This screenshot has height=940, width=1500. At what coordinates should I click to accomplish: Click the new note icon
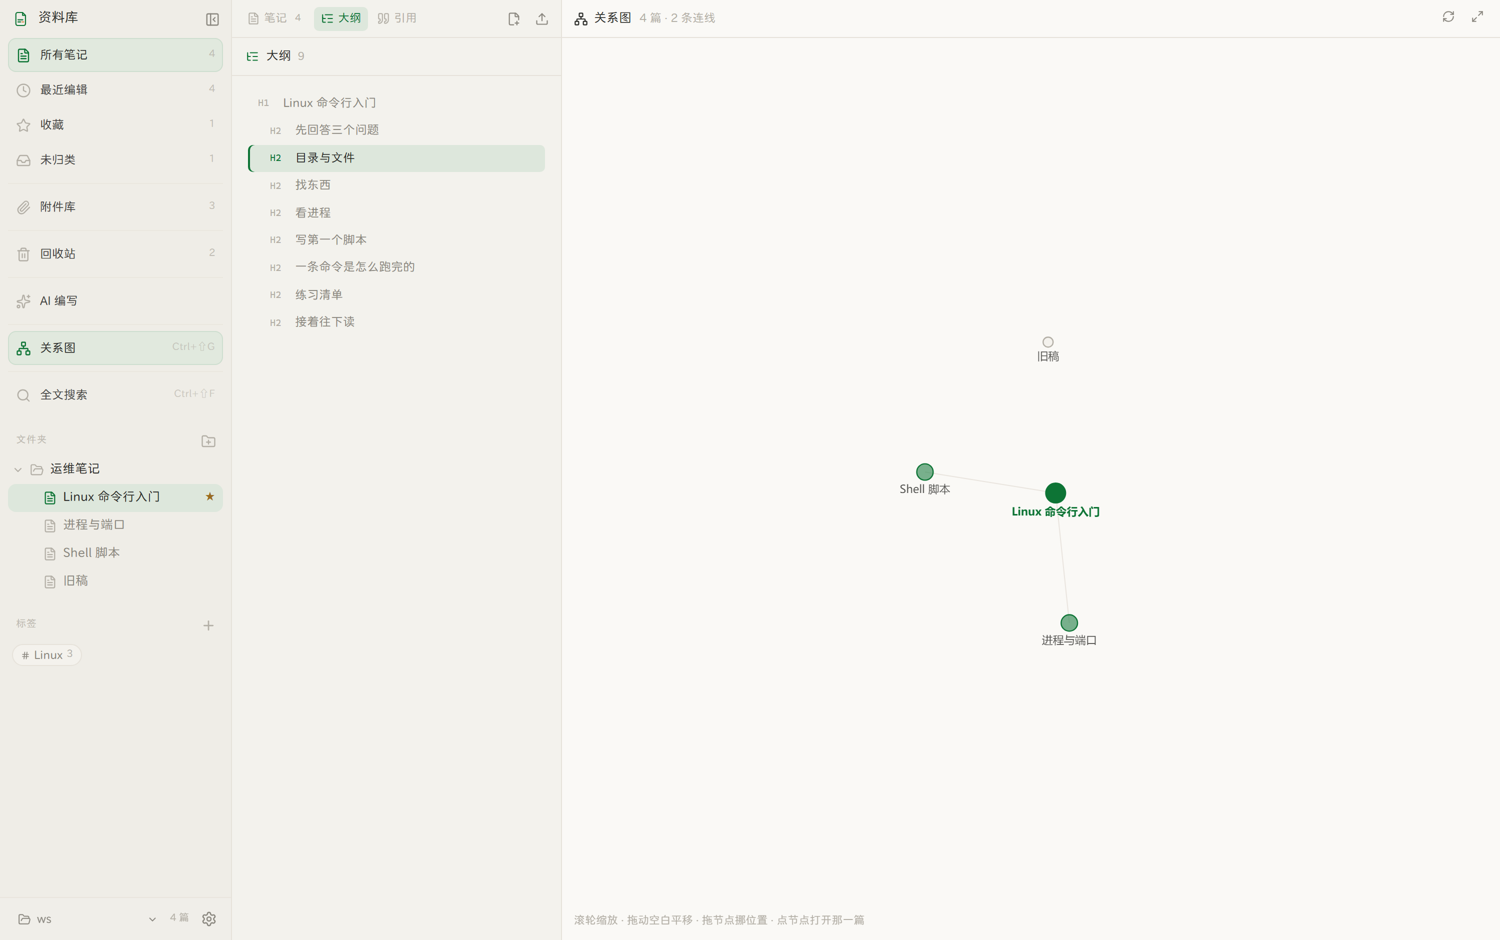coord(513,18)
